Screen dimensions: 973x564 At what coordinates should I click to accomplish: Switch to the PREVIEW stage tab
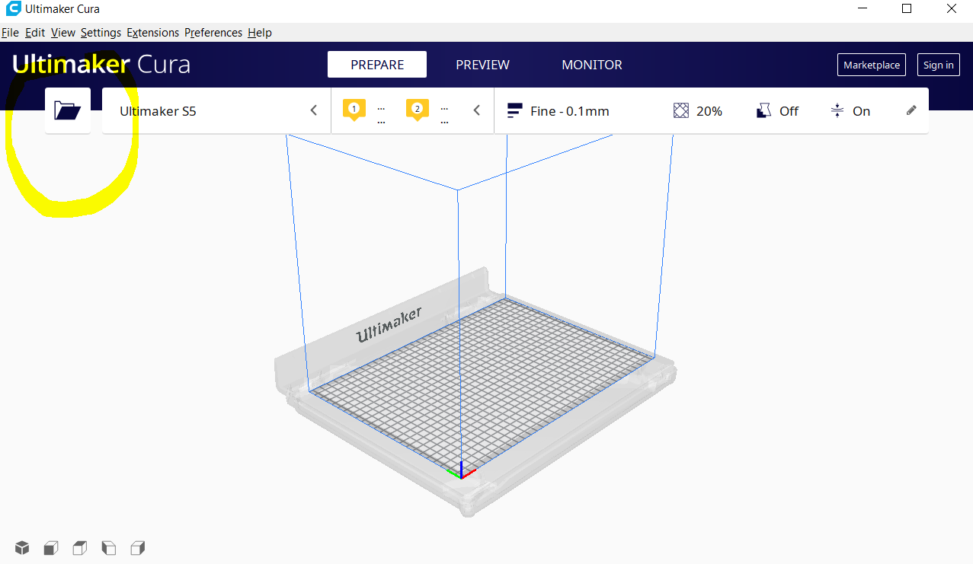[x=482, y=65]
